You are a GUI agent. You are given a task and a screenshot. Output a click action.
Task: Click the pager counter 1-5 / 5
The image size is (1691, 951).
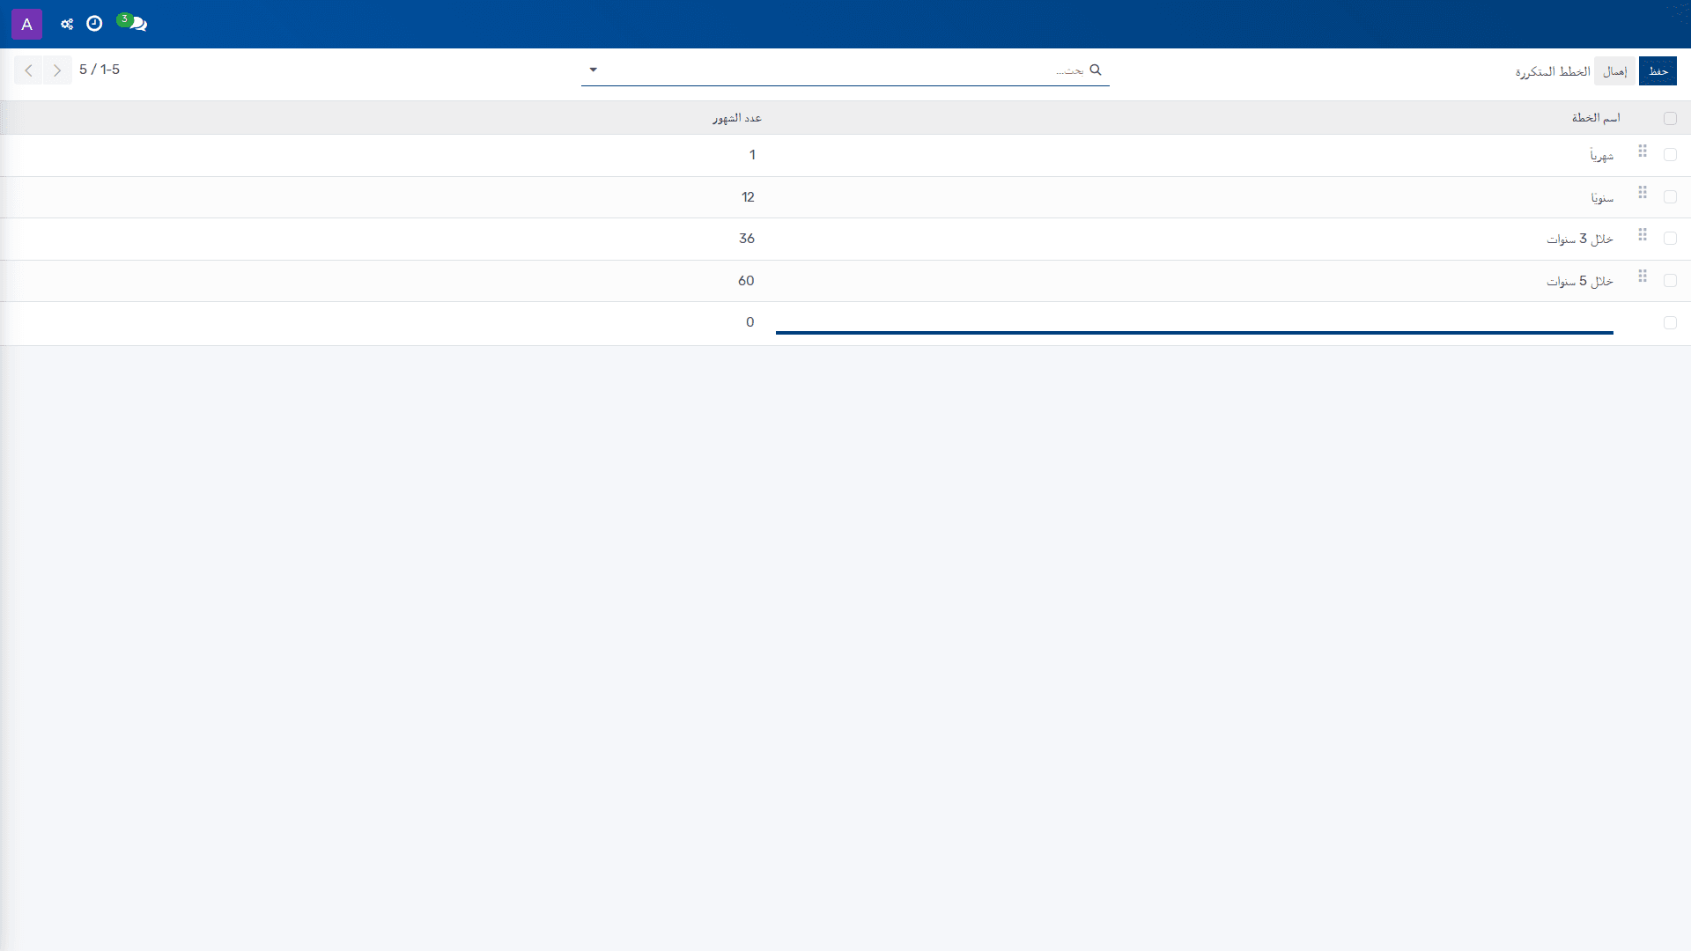100,70
